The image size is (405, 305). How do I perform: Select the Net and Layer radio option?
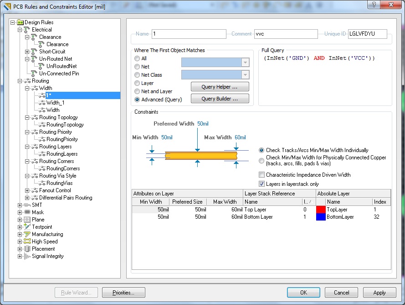point(137,91)
